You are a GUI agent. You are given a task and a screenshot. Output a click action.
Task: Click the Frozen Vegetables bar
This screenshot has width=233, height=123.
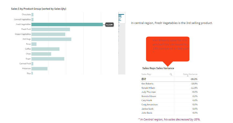tap(48, 34)
